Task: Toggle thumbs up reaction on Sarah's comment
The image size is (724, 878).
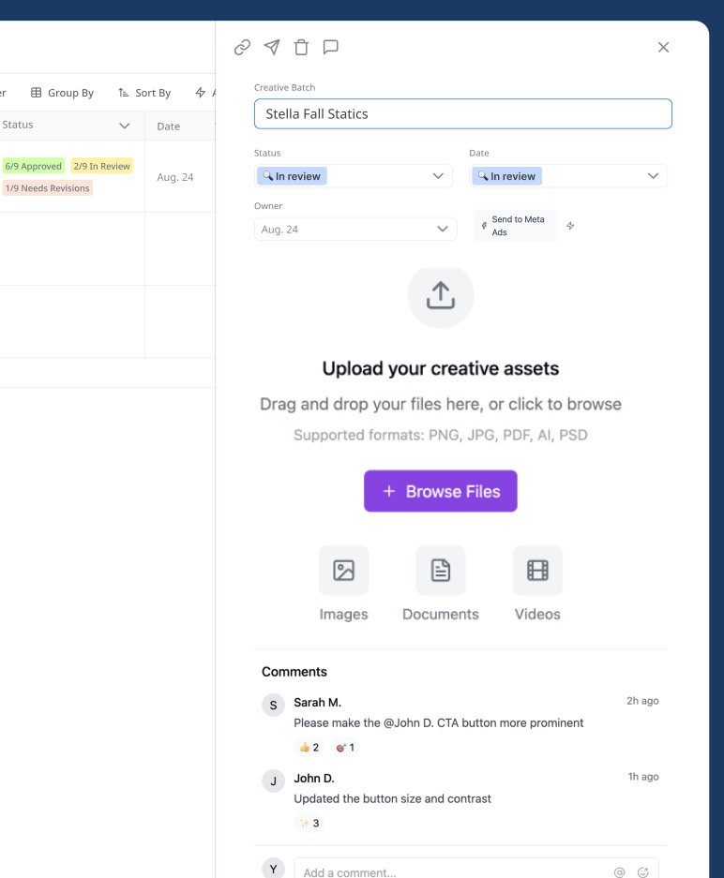Action: click(309, 747)
